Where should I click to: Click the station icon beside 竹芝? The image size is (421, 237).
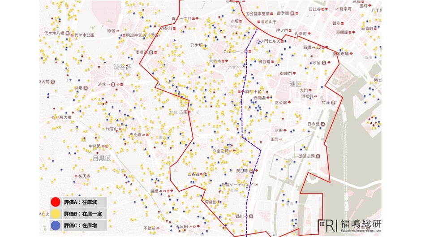click(333, 103)
